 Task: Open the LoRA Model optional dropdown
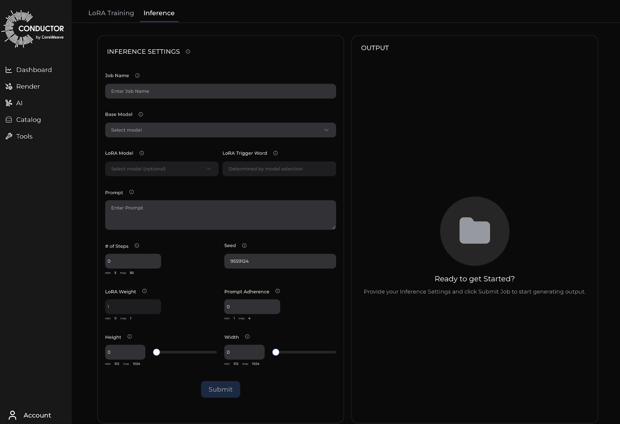point(162,169)
